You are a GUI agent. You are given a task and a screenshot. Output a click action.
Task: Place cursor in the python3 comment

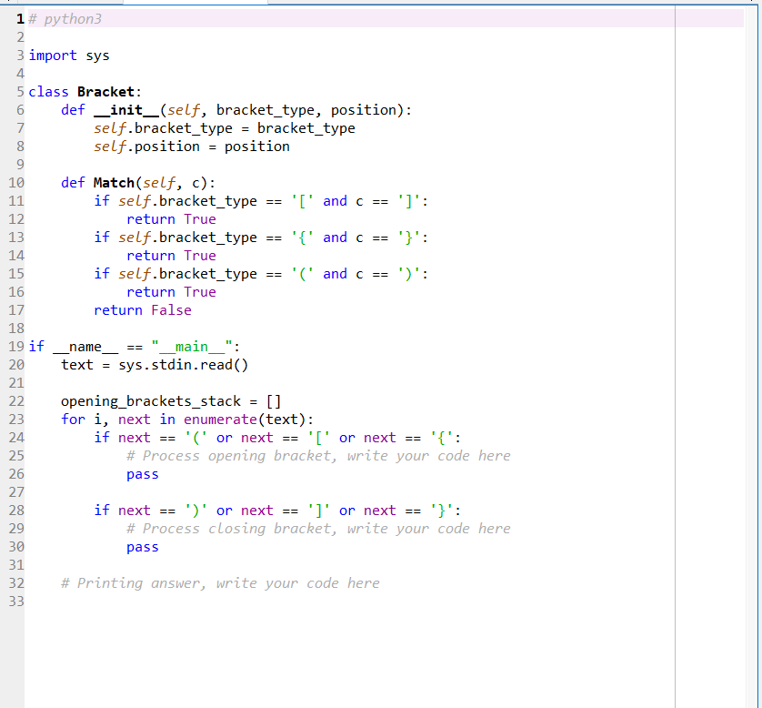pyautogui.click(x=64, y=18)
